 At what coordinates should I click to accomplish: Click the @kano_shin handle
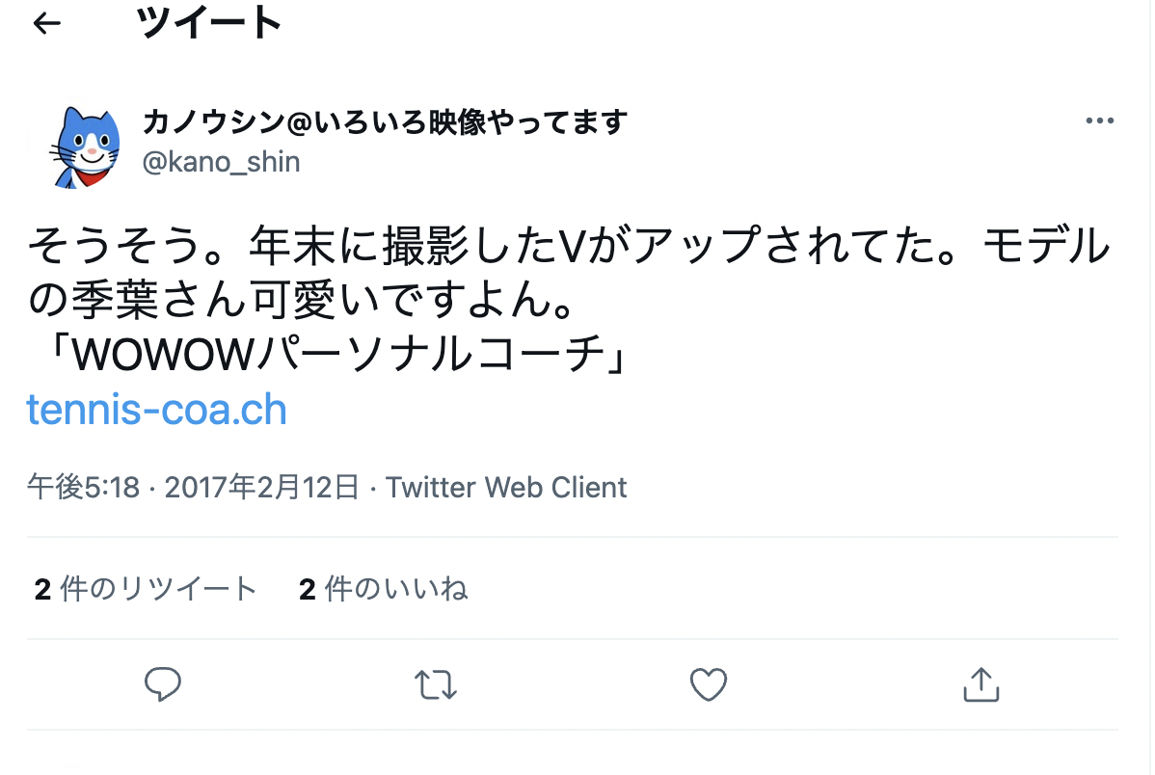(221, 162)
